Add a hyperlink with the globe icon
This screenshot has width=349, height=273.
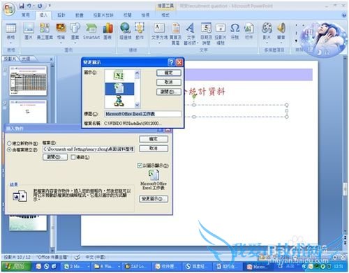pyautogui.click(x=125, y=31)
